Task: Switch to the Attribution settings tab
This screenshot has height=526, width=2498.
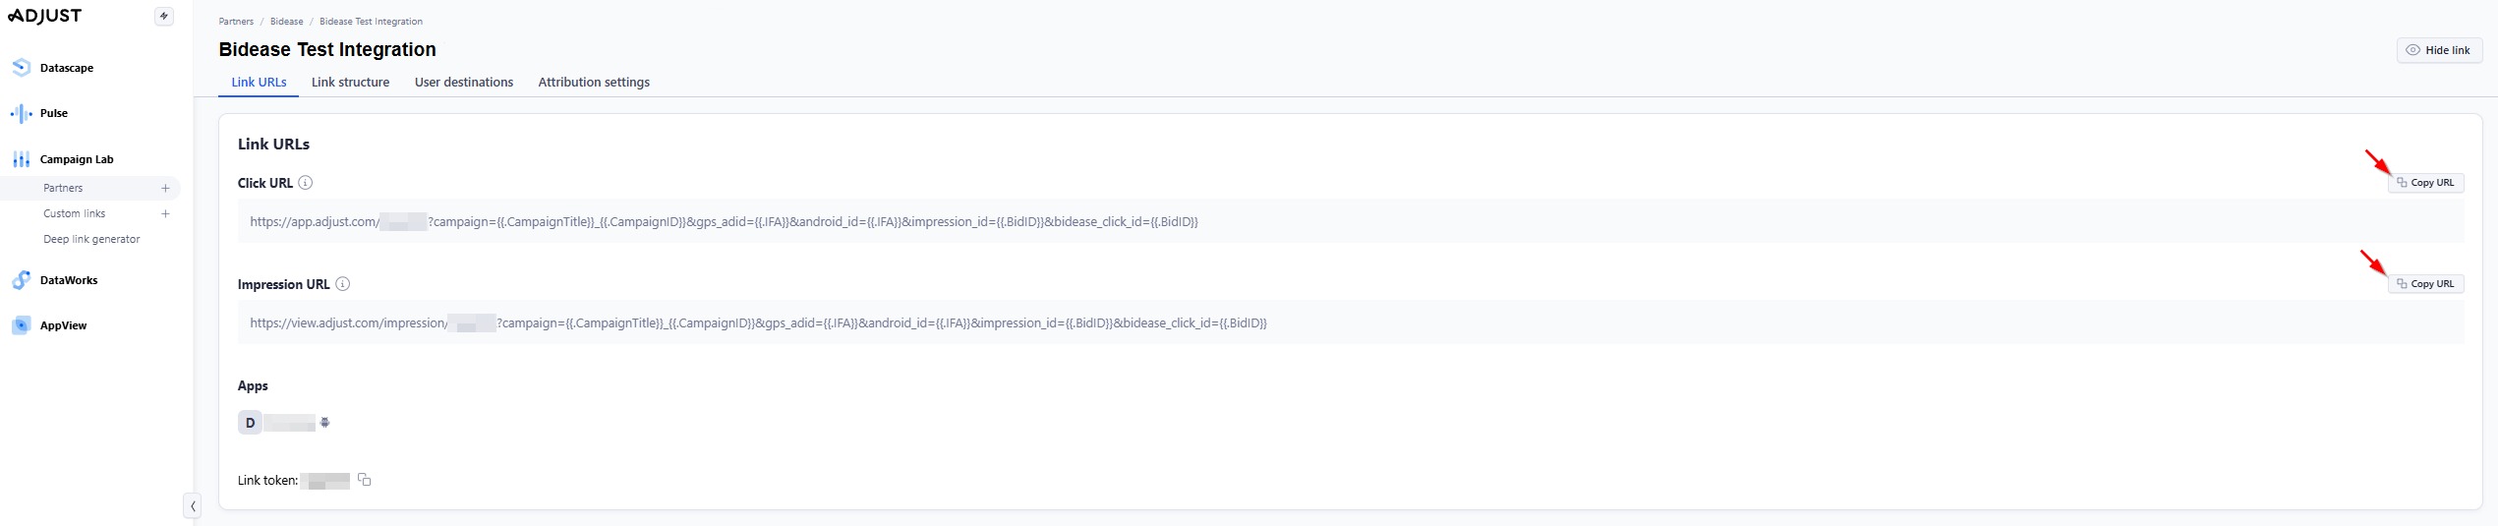Action: pos(594,83)
